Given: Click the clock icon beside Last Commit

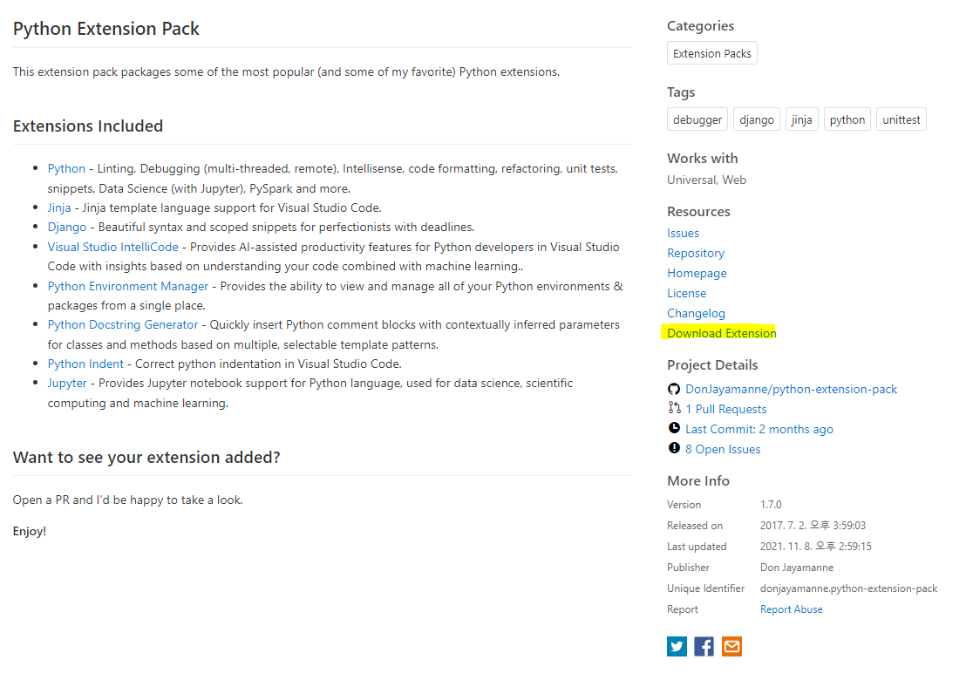Looking at the screenshot, I should pos(675,427).
